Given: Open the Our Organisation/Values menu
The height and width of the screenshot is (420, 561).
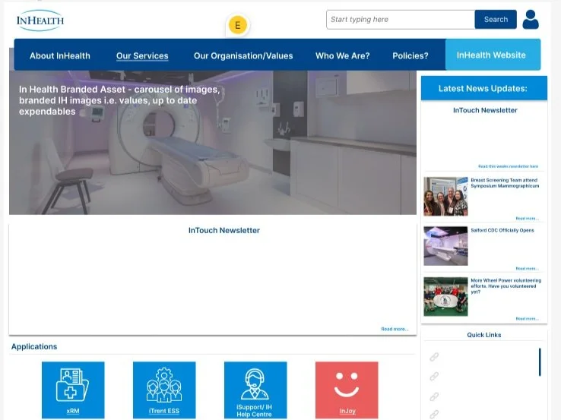Looking at the screenshot, I should pos(243,55).
